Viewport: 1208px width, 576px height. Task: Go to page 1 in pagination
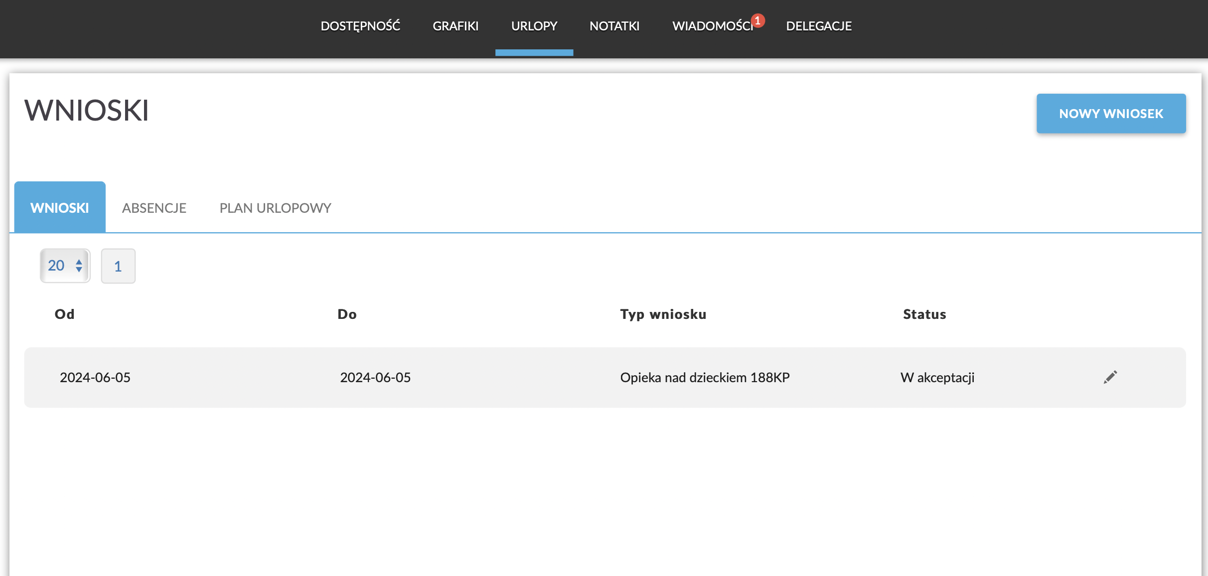coord(118,266)
